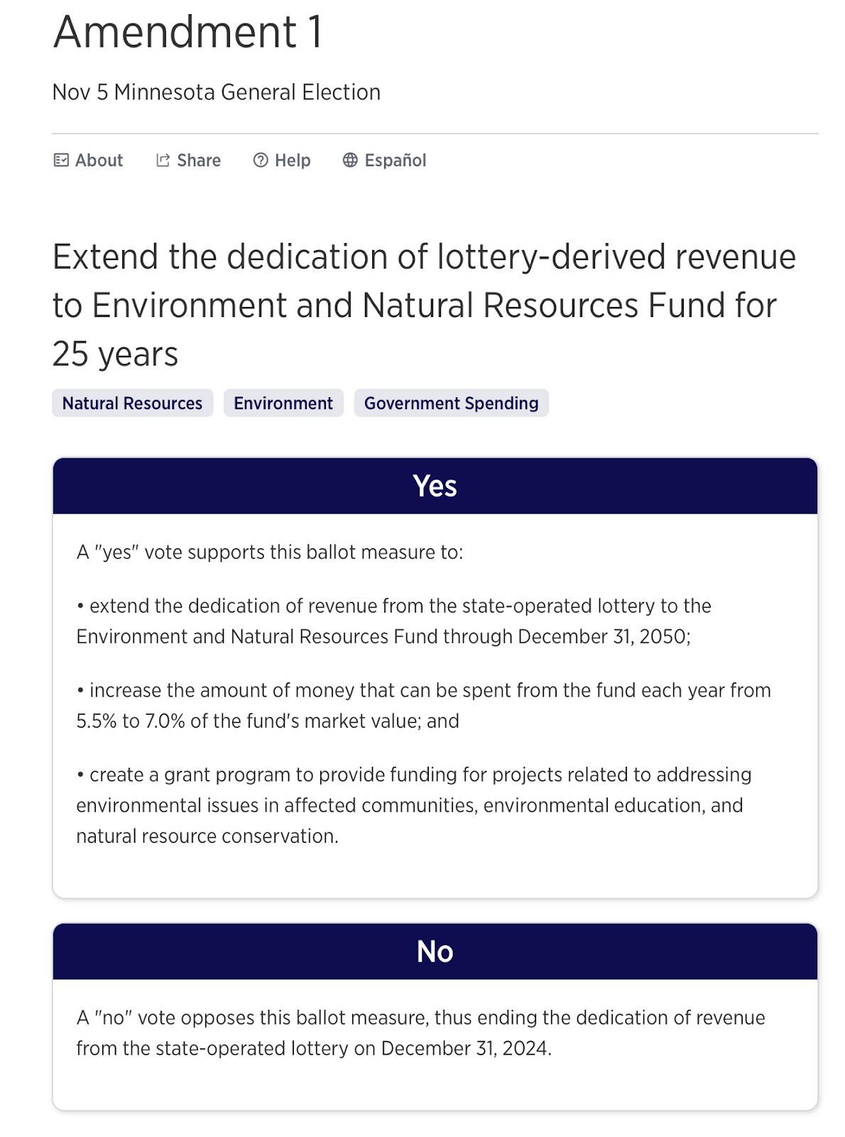The width and height of the screenshot is (845, 1137).
Task: Open the Environment topic tag
Action: pos(283,403)
